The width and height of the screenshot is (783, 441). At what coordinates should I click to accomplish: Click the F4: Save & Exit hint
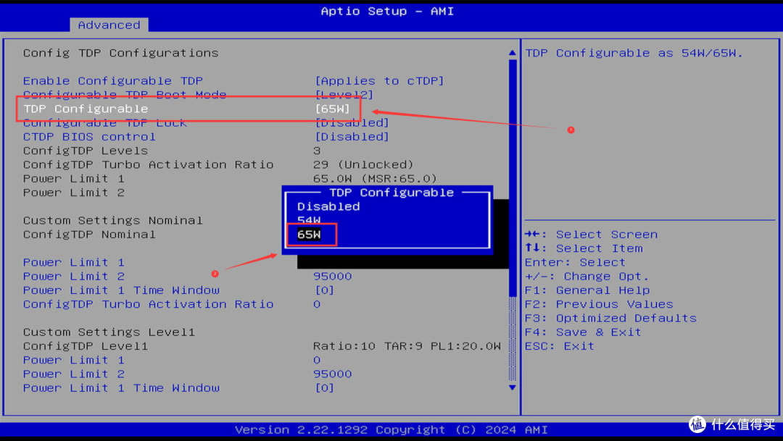coord(583,332)
